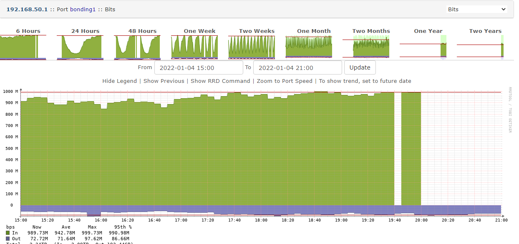
Task: Hide the graph legend
Action: tap(119, 81)
